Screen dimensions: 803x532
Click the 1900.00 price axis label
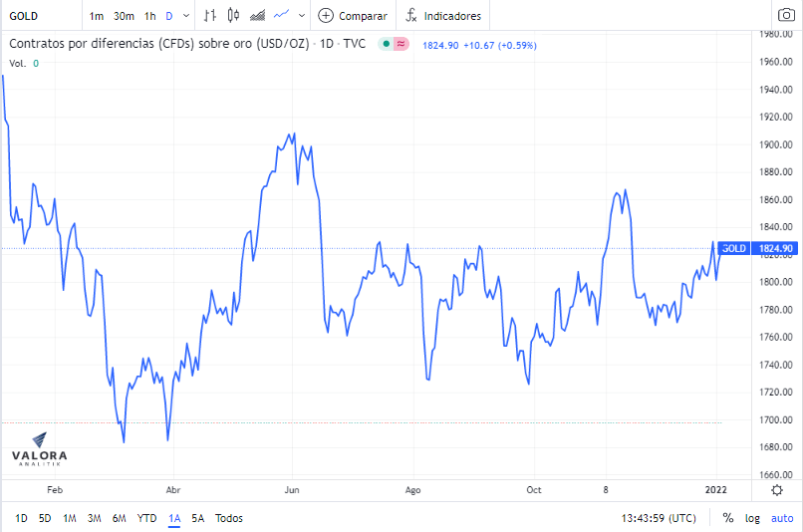pyautogui.click(x=776, y=144)
